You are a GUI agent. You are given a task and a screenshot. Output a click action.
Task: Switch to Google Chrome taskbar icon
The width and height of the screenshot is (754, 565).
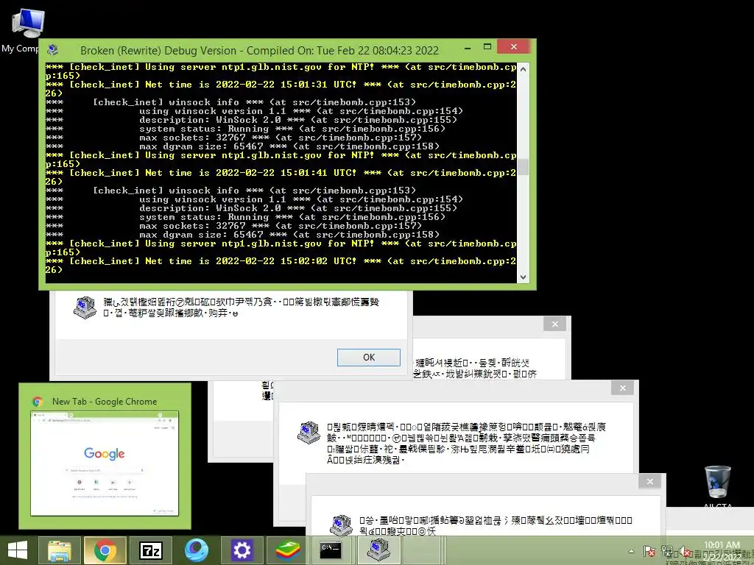[105, 550]
